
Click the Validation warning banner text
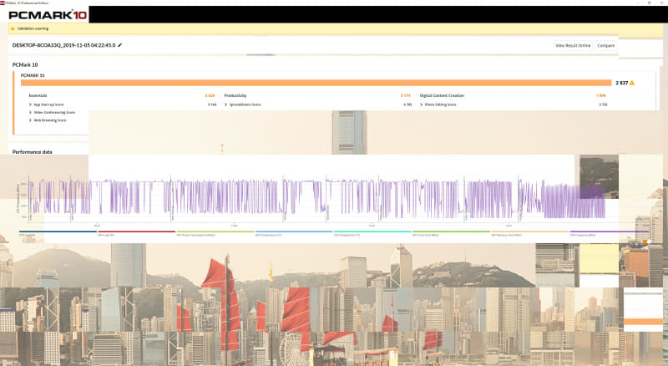pos(33,28)
